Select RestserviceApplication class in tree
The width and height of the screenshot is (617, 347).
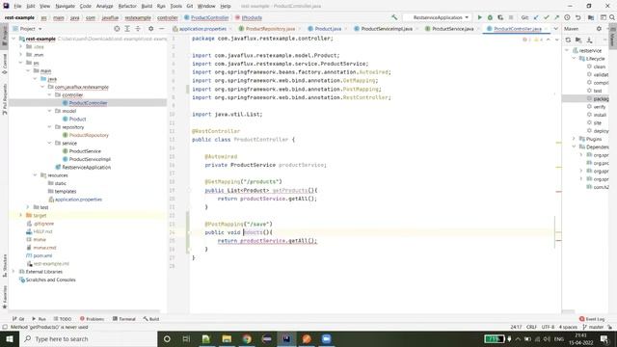point(86,167)
